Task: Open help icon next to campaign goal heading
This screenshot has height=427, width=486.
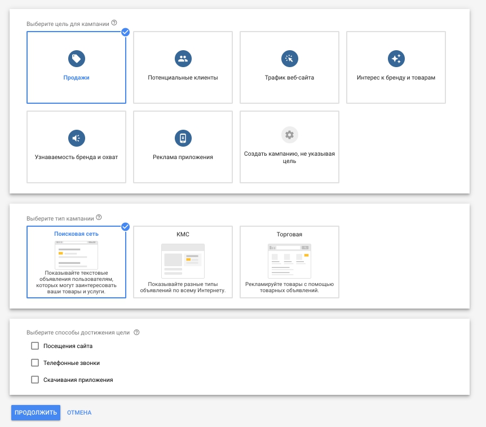Action: click(114, 23)
